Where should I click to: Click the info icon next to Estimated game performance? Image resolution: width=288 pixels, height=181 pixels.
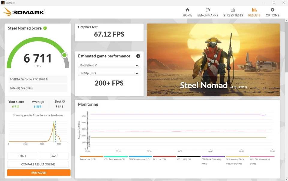[x=138, y=56]
